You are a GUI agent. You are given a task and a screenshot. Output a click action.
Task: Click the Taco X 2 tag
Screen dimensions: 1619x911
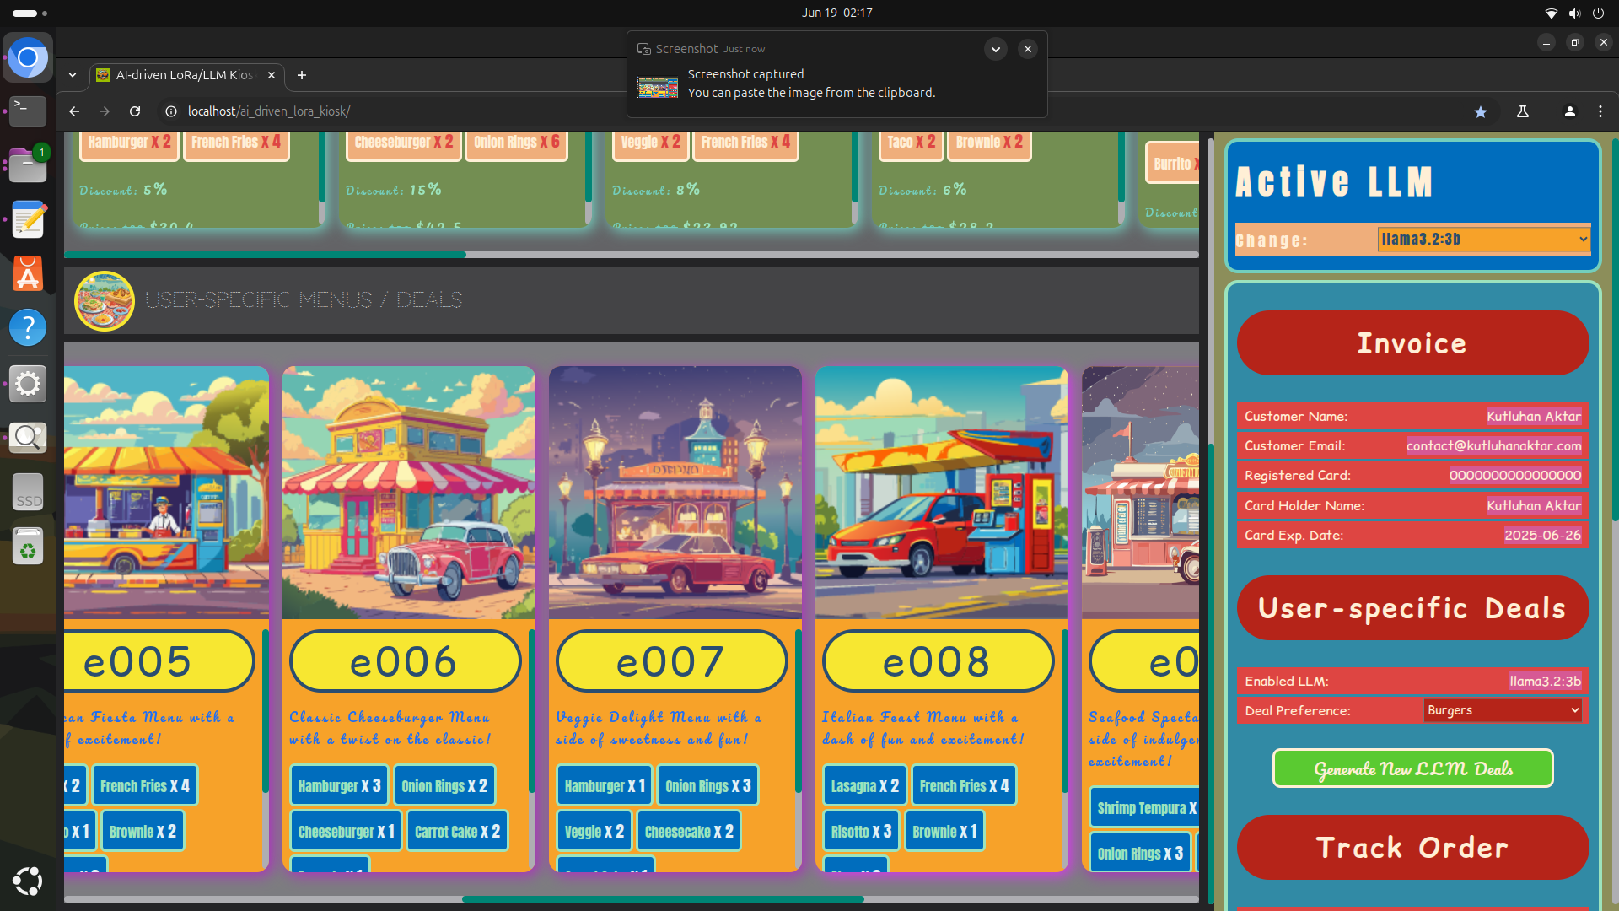tap(911, 143)
